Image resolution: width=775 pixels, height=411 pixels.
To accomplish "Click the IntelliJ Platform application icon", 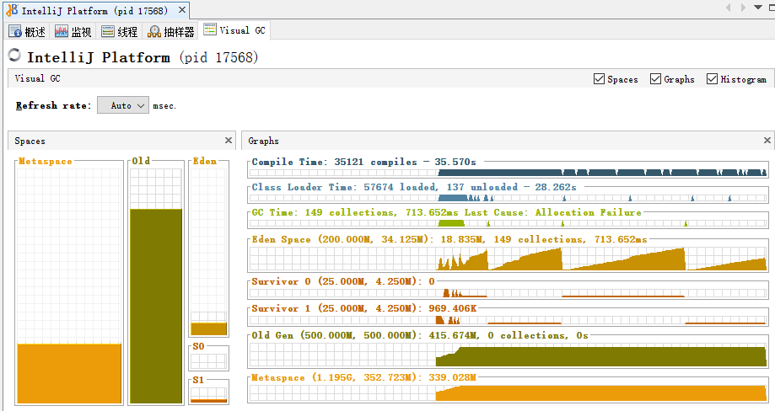I will [x=10, y=11].
